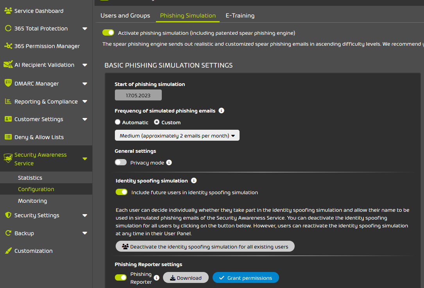Click the Download button
This screenshot has height=288, width=424.
click(186, 278)
